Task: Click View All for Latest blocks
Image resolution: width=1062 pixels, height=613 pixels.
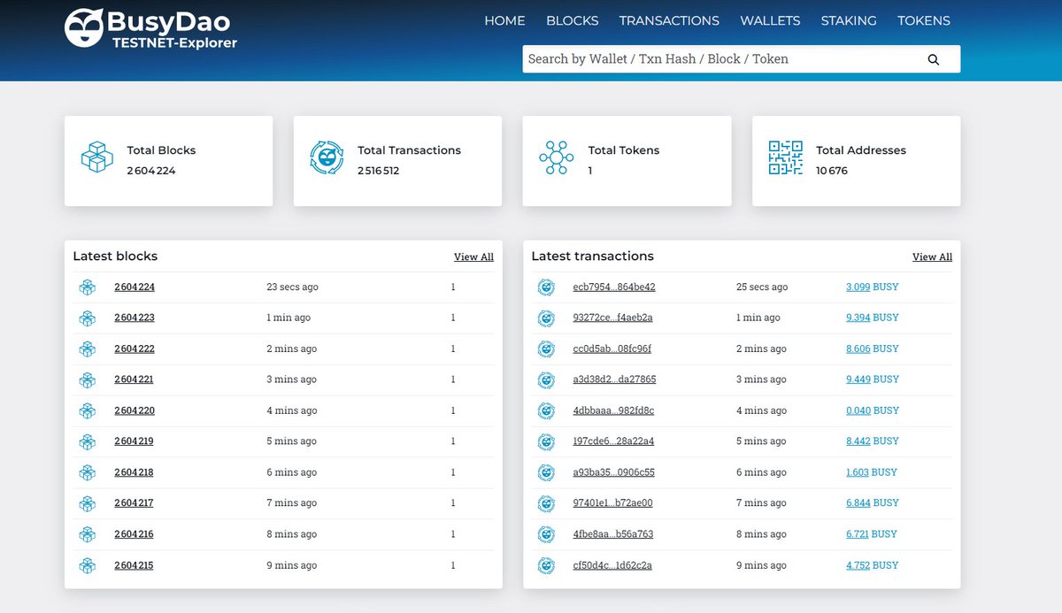Action: pos(473,257)
